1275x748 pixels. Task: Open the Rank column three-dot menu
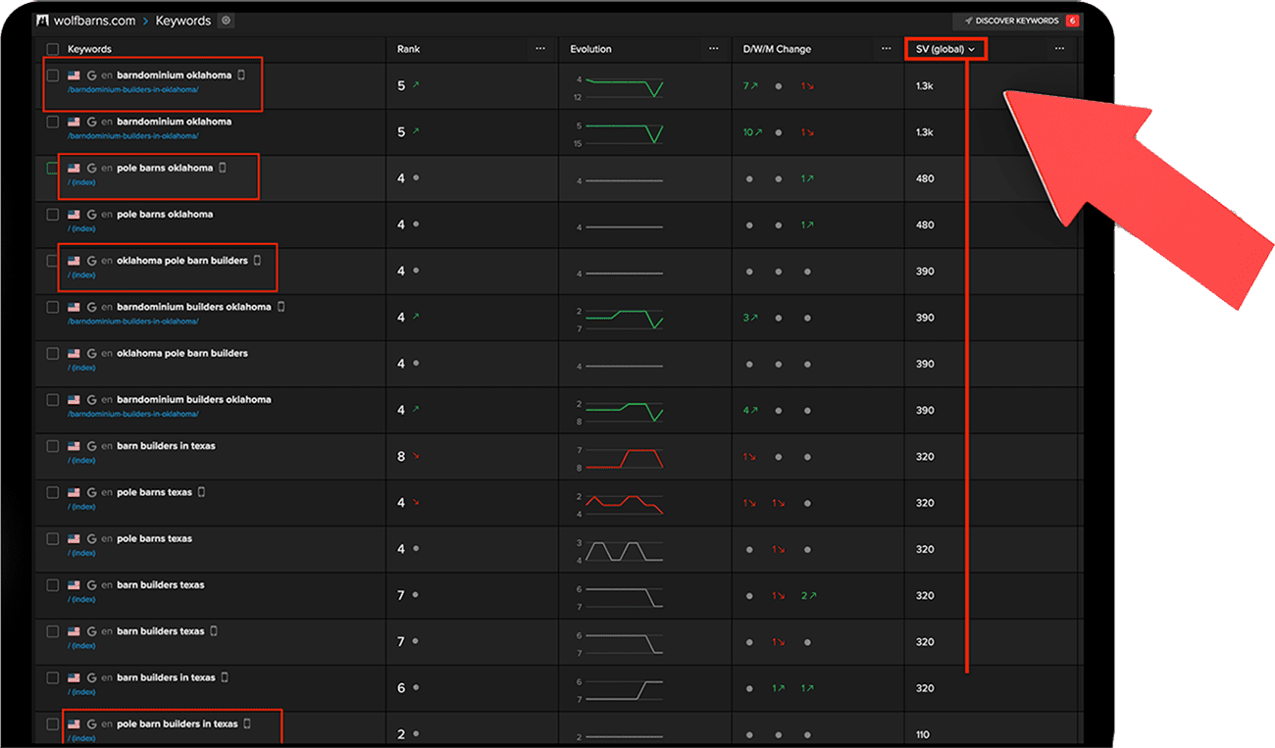point(540,49)
